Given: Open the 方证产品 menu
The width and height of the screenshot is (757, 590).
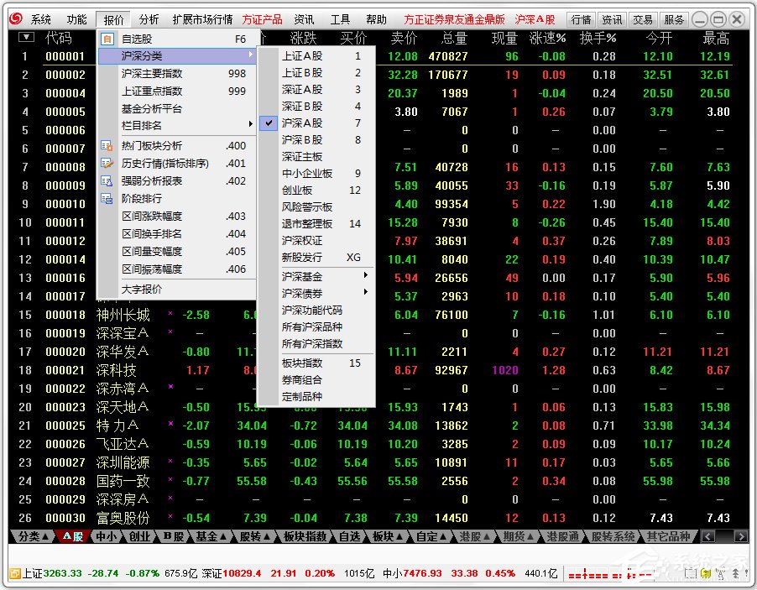Looking at the screenshot, I should click(262, 19).
